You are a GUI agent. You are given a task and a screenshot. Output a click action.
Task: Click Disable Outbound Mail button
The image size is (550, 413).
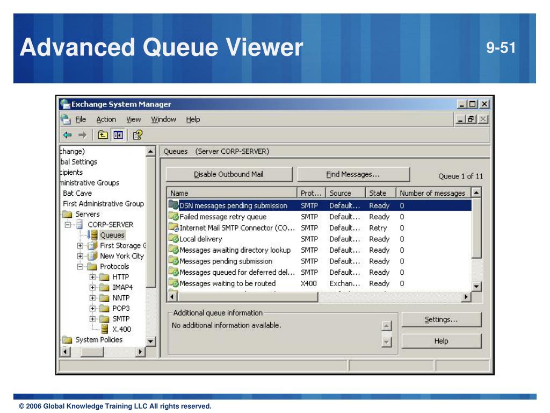pos(229,174)
